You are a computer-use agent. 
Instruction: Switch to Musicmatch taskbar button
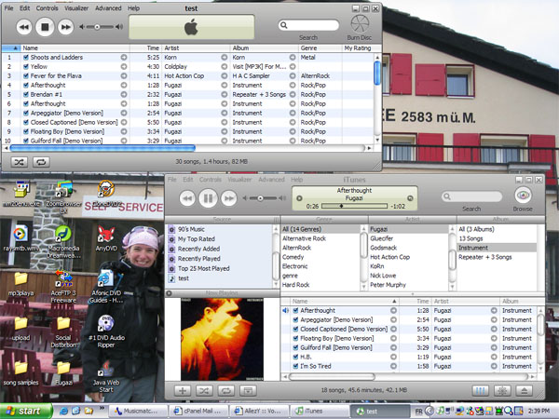(x=138, y=412)
